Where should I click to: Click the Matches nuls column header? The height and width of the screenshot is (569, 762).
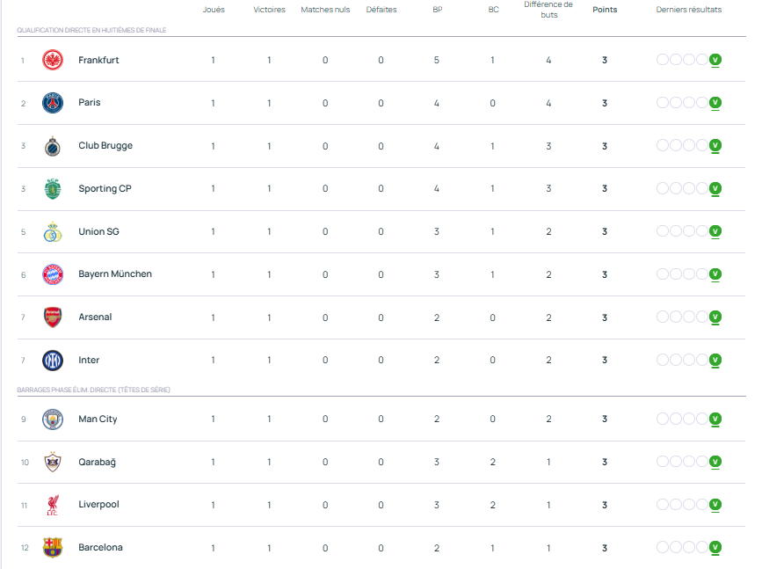tap(325, 10)
